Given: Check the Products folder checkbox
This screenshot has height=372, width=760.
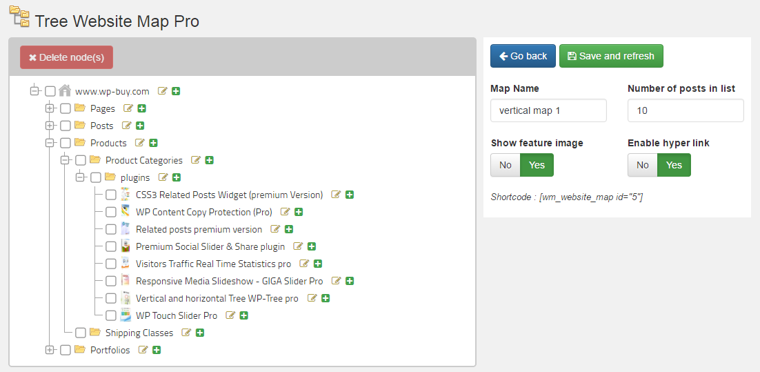Looking at the screenshot, I should point(66,143).
